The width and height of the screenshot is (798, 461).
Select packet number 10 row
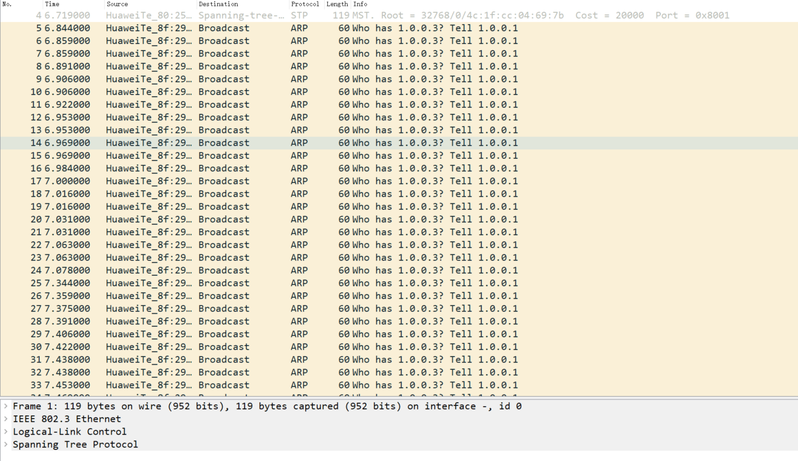[x=399, y=92]
